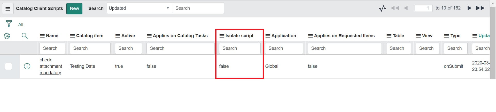The image size is (496, 112).
Task: Open the Catalog item column menu icon
Action: (73, 36)
